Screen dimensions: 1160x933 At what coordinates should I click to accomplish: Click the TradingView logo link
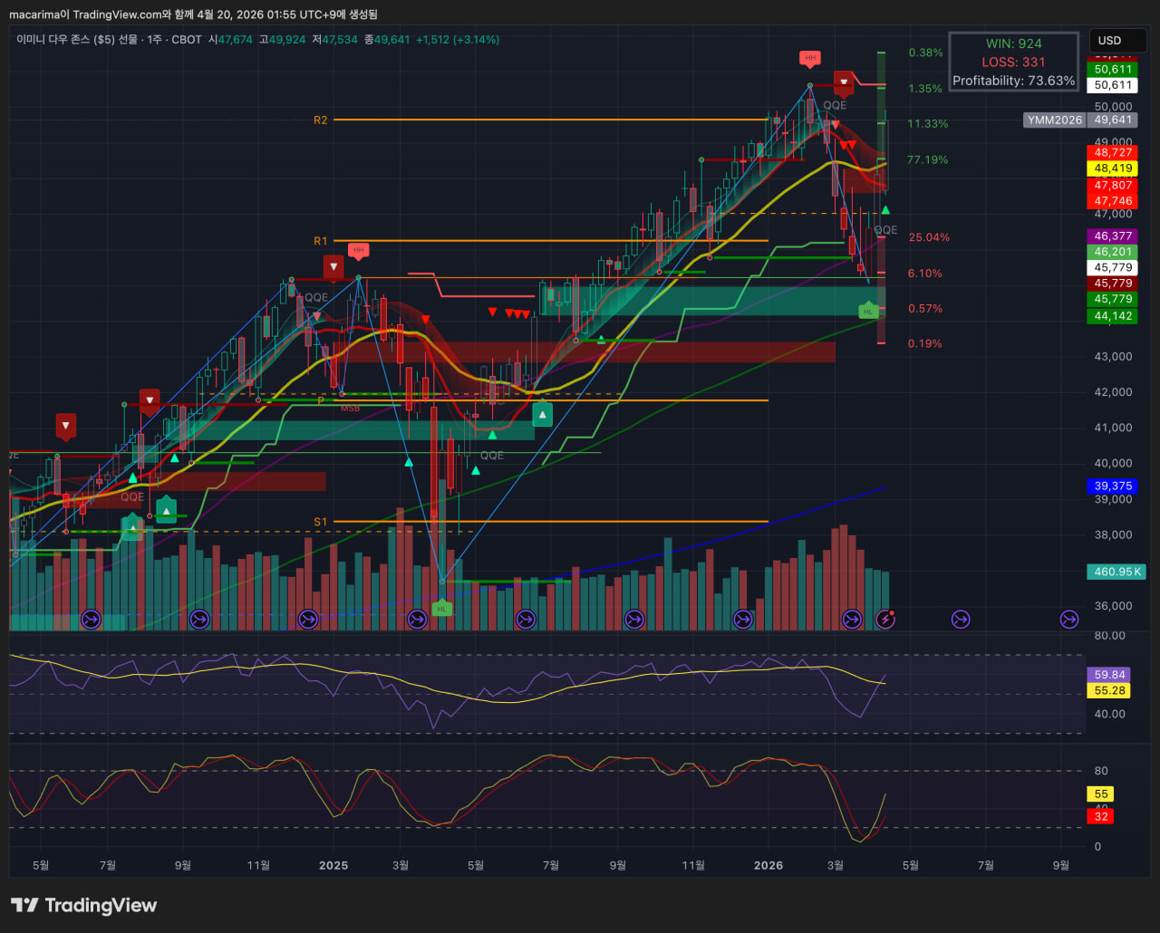pyautogui.click(x=83, y=905)
